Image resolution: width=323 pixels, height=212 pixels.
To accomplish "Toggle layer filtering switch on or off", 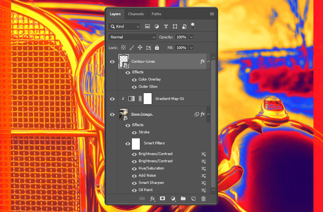I will pyautogui.click(x=192, y=26).
